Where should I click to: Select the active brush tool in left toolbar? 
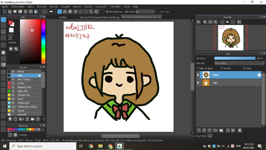(x=3, y=20)
